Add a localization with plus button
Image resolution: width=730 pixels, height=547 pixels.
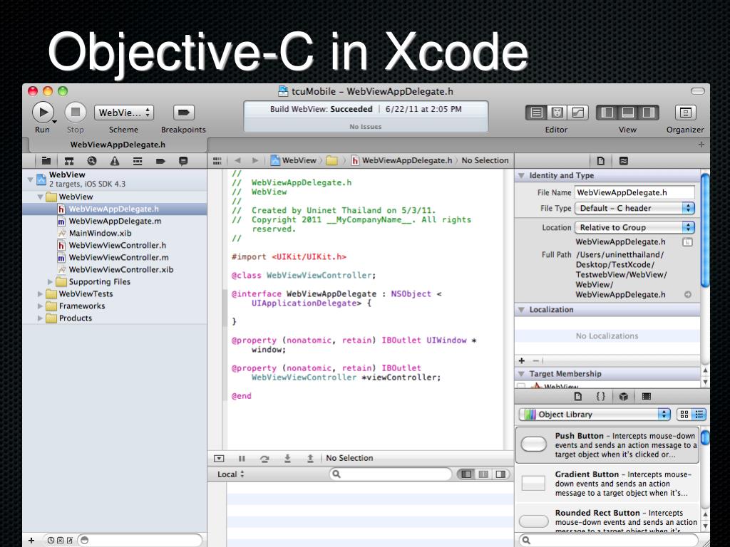coord(522,360)
